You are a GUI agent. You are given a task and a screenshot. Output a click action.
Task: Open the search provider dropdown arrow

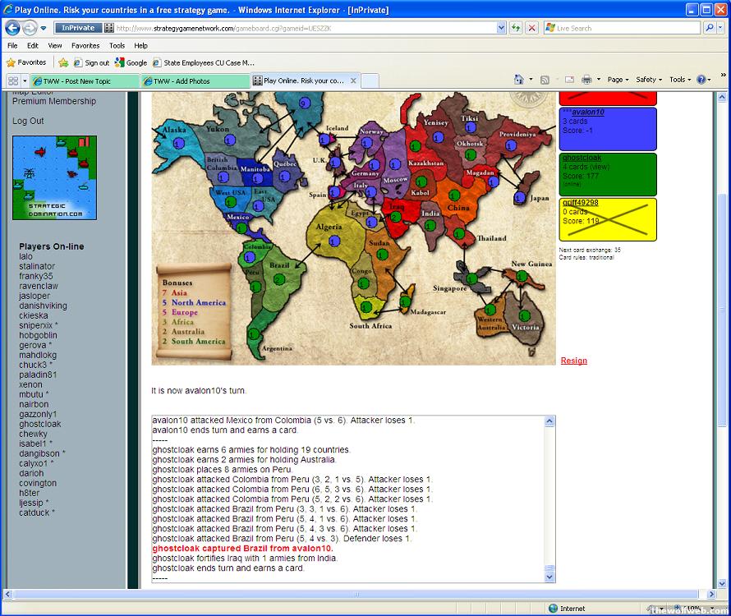720,28
